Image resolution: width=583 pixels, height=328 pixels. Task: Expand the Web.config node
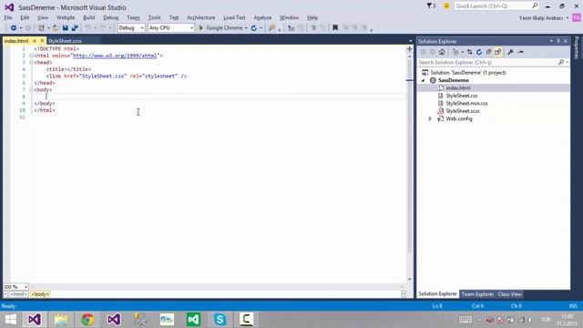click(x=430, y=119)
